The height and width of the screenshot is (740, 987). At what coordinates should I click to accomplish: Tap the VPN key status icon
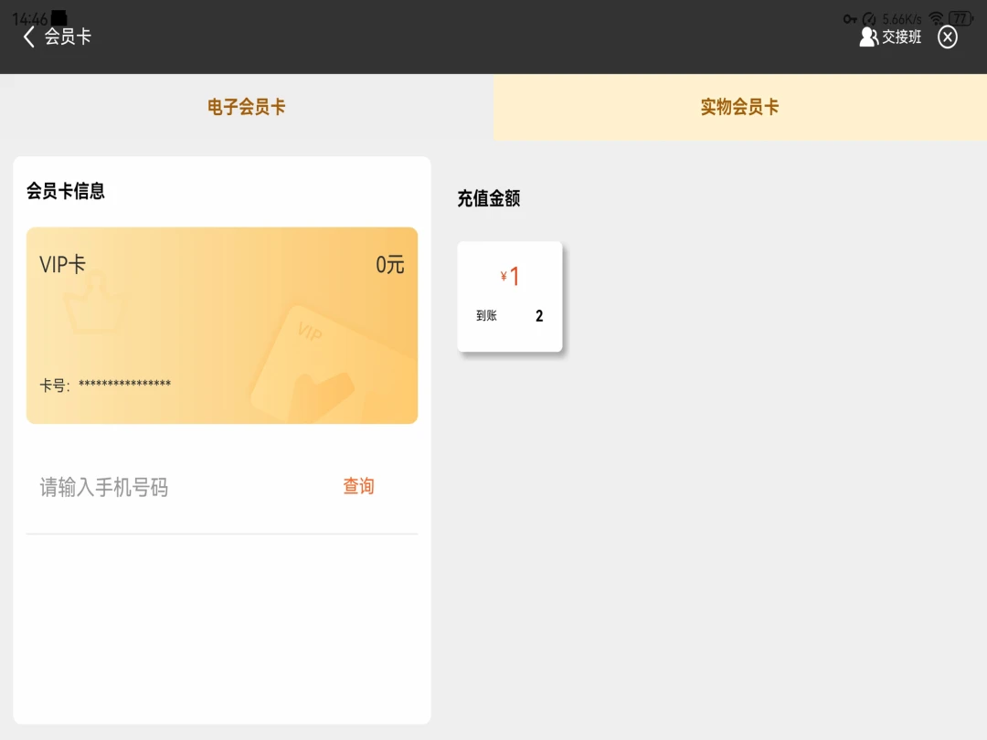click(850, 19)
